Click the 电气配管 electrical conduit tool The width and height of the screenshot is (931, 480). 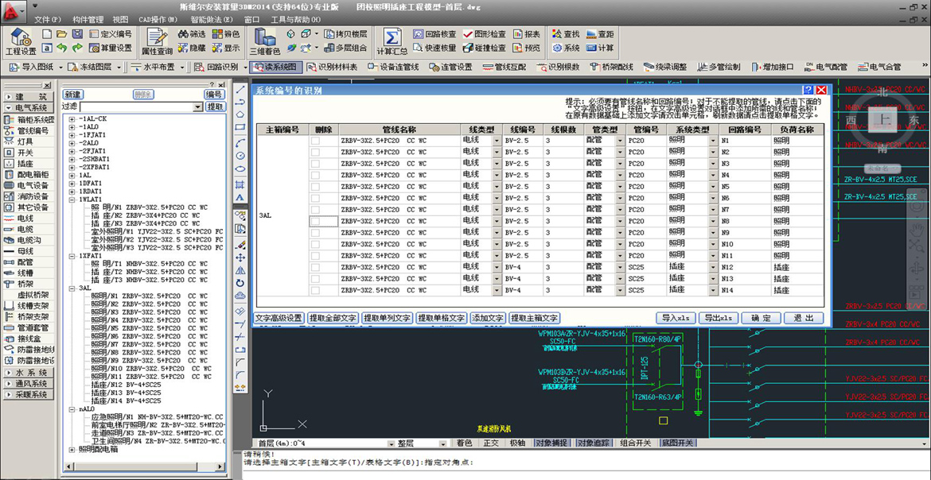pos(832,67)
